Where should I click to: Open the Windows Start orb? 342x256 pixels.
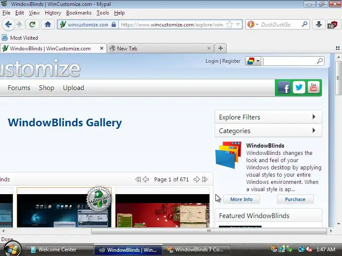13,249
